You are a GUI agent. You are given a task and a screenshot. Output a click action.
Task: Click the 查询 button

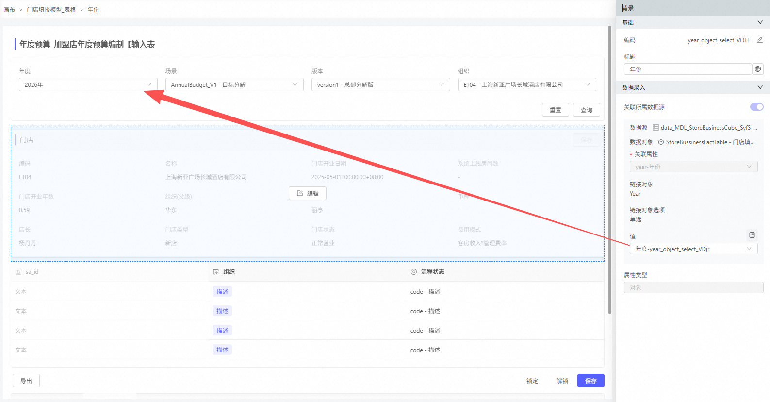586,110
